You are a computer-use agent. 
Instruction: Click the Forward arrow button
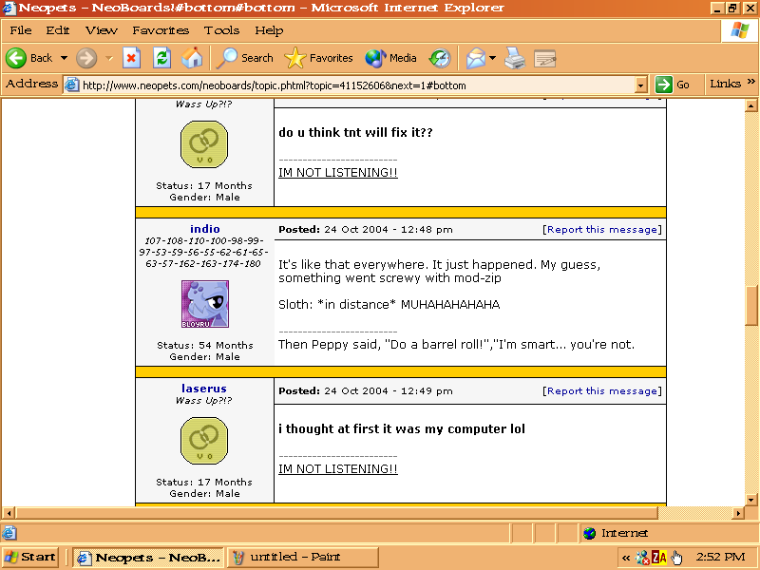[x=86, y=58]
